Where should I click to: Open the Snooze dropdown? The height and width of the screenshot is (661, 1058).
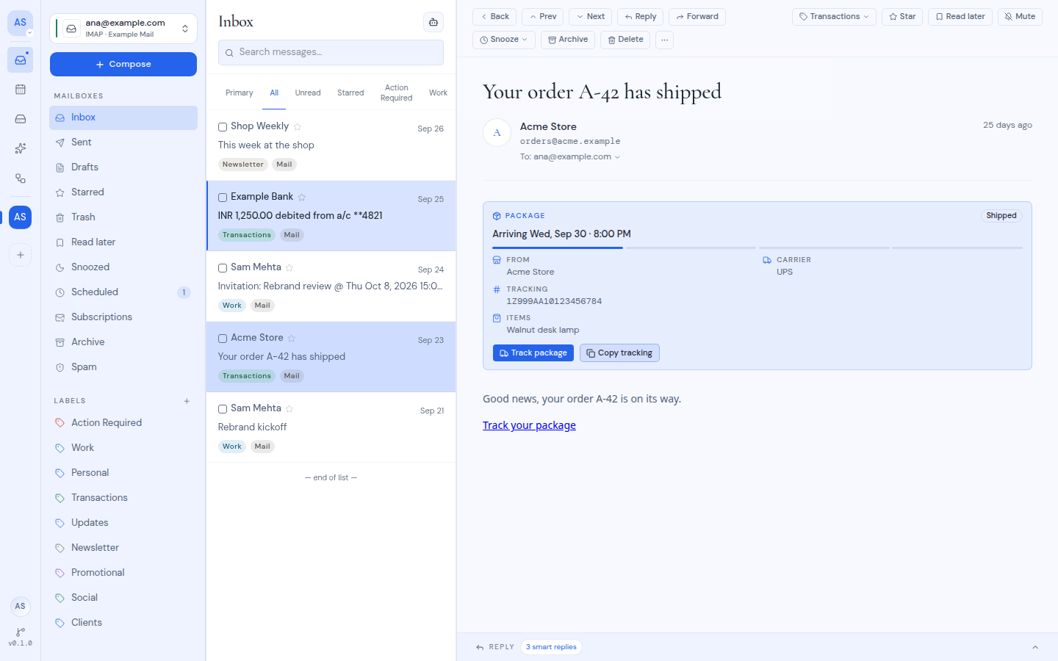coord(504,40)
